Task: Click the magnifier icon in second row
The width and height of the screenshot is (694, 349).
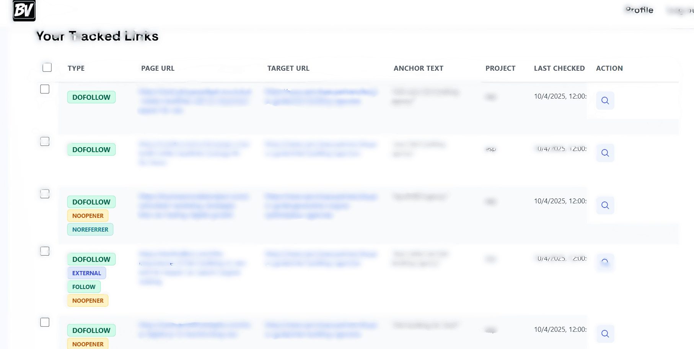Action: pos(605,153)
